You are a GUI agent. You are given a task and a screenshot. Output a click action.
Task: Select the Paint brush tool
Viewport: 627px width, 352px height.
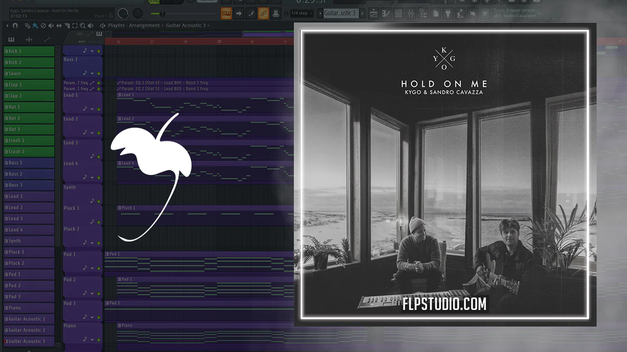click(35, 25)
